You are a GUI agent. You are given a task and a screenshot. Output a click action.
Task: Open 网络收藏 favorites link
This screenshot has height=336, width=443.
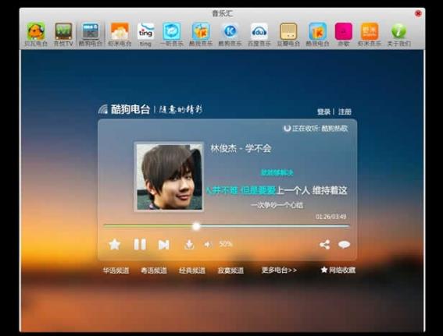[x=338, y=270]
